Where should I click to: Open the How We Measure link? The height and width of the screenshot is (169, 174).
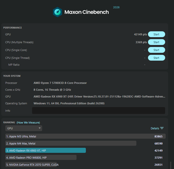pos(28,123)
